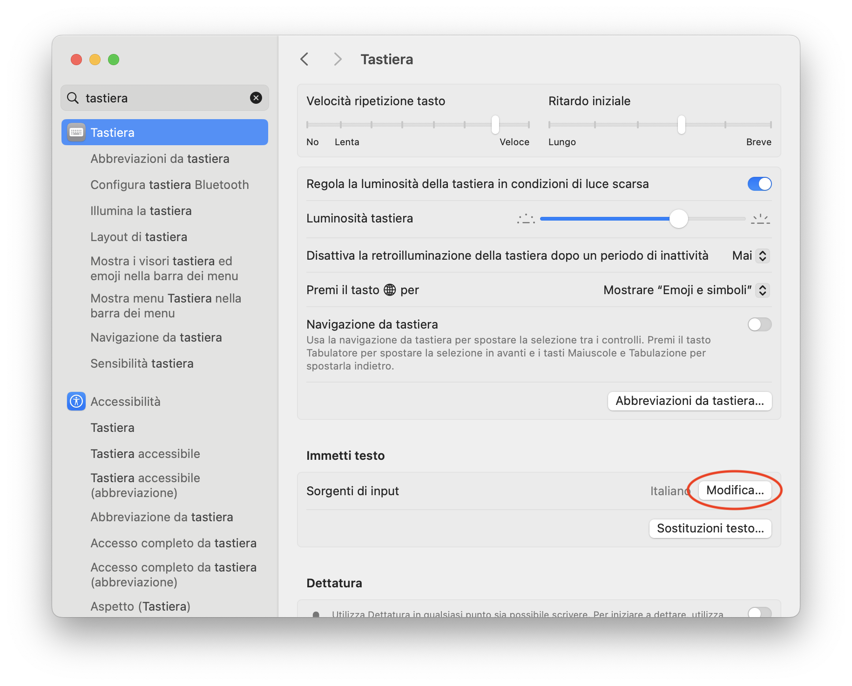The image size is (852, 686).
Task: Select Sensibilità tastiera in the sidebar
Action: point(142,363)
